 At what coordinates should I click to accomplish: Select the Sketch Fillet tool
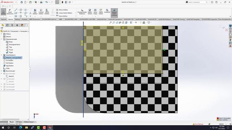click(25, 16)
